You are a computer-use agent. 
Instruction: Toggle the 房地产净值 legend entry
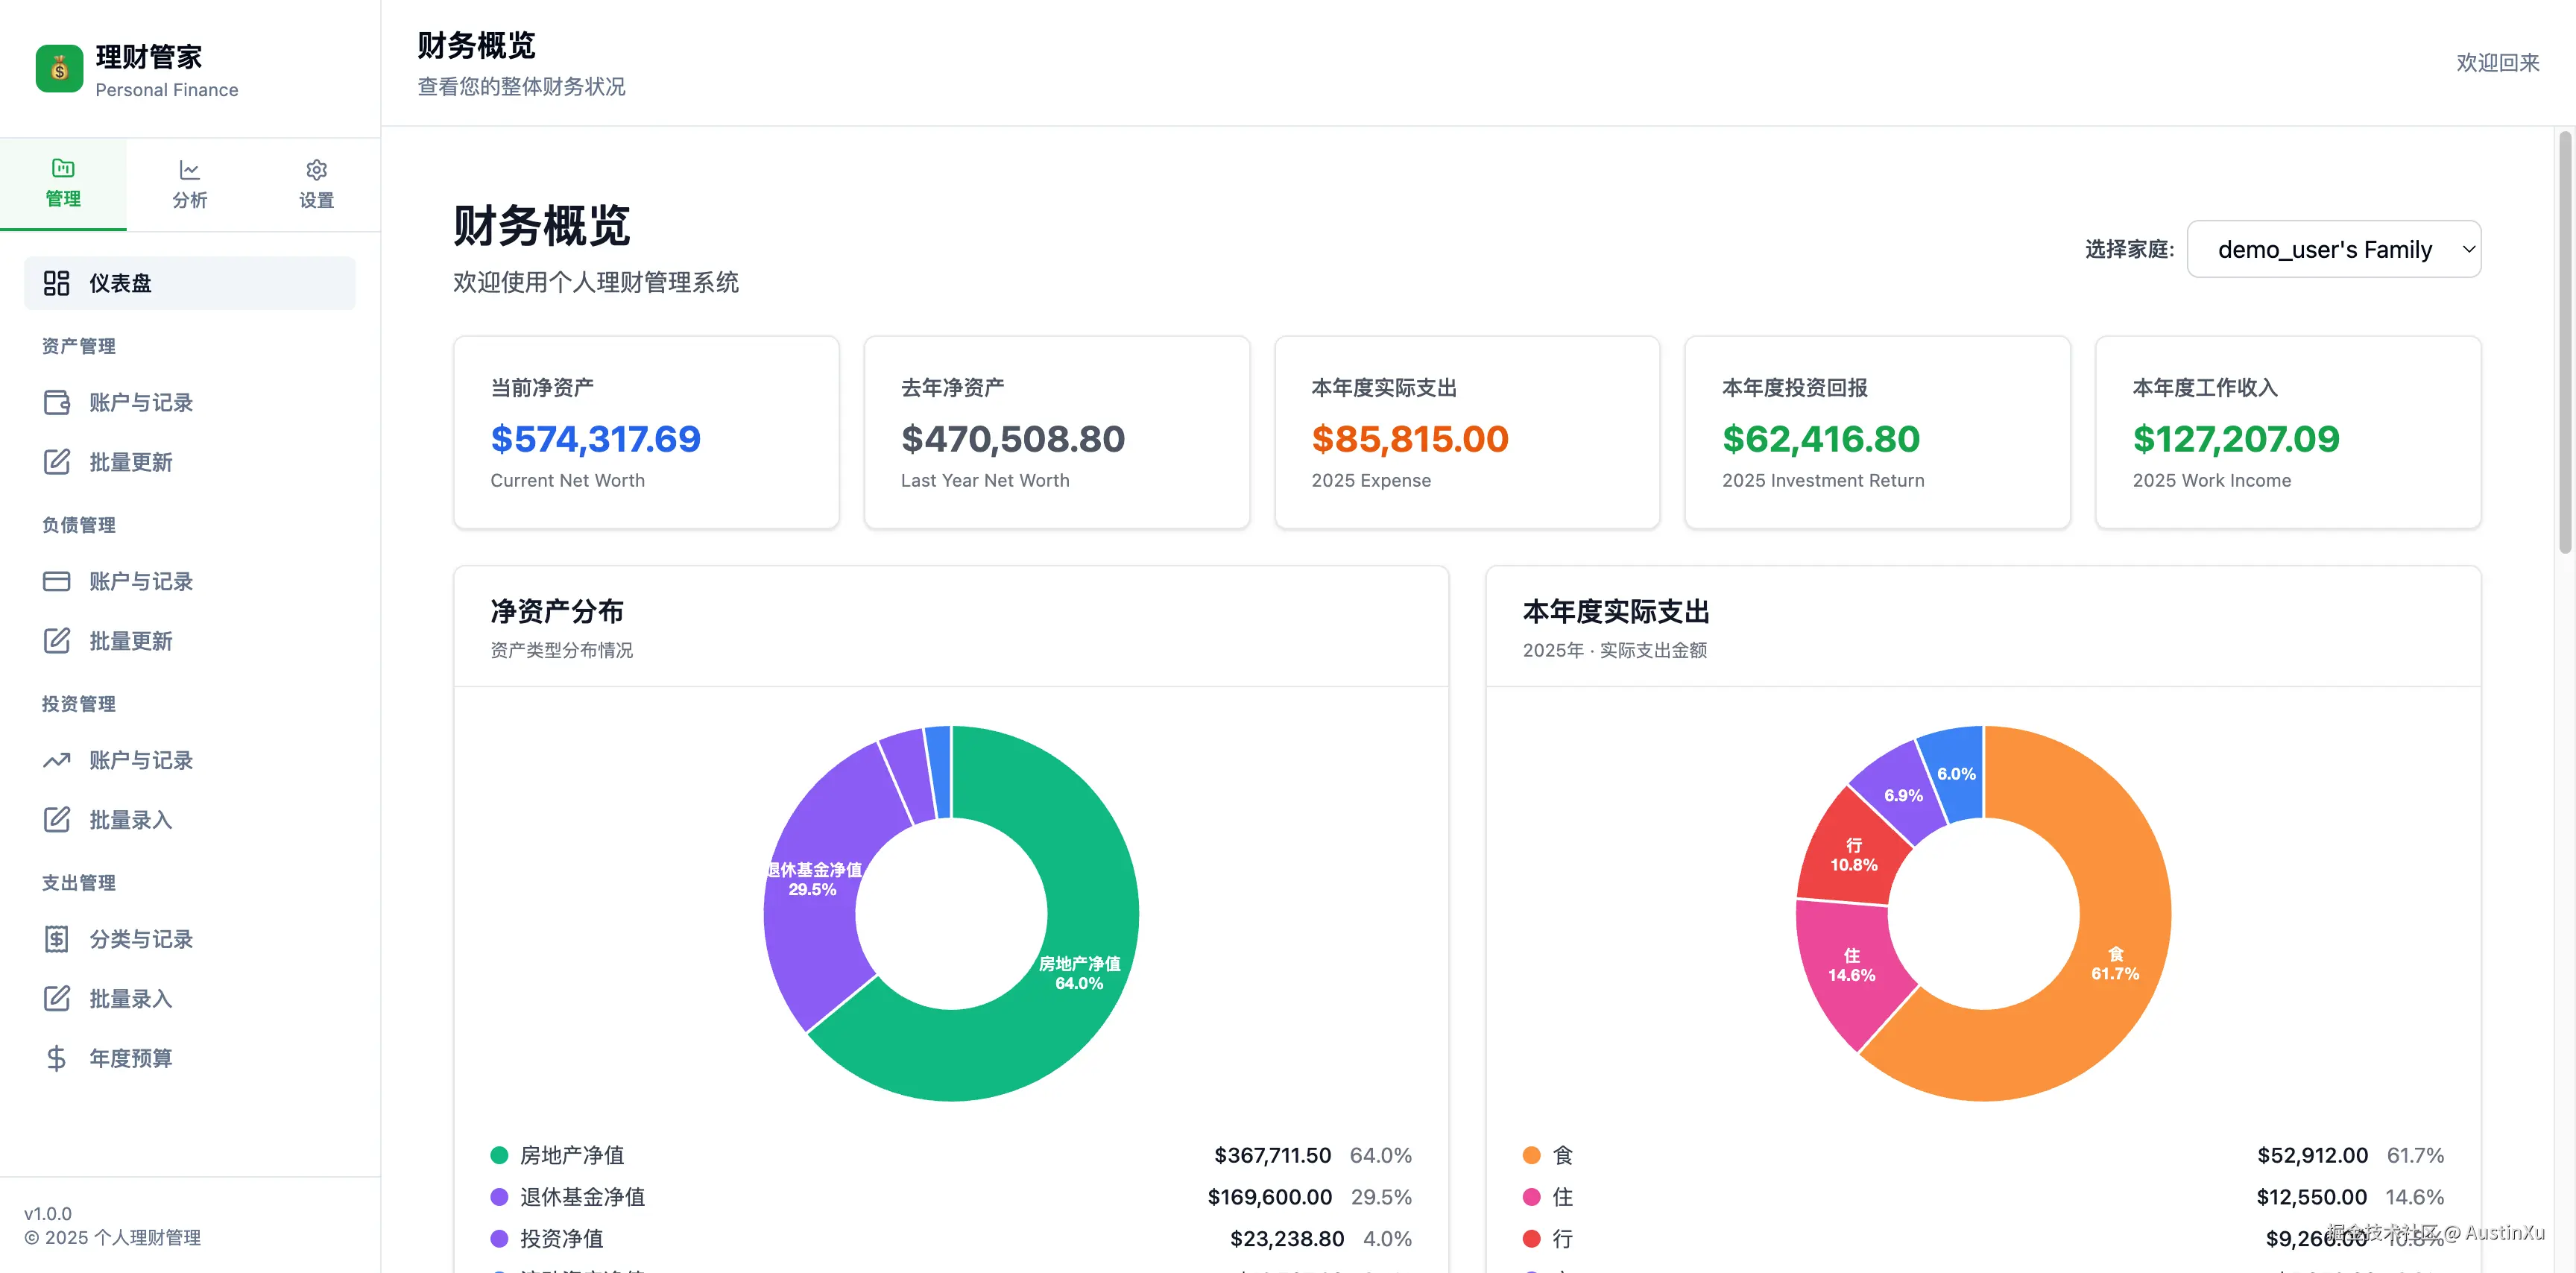[570, 1155]
